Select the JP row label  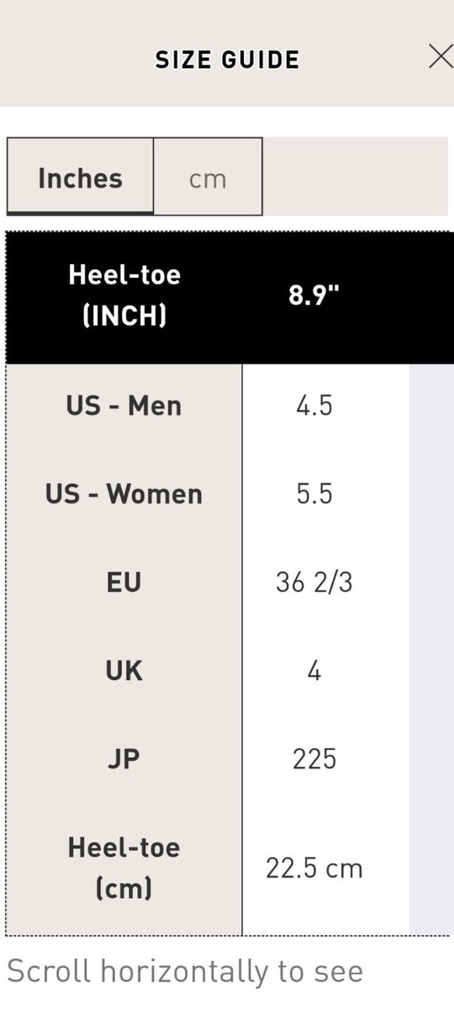[x=124, y=759]
